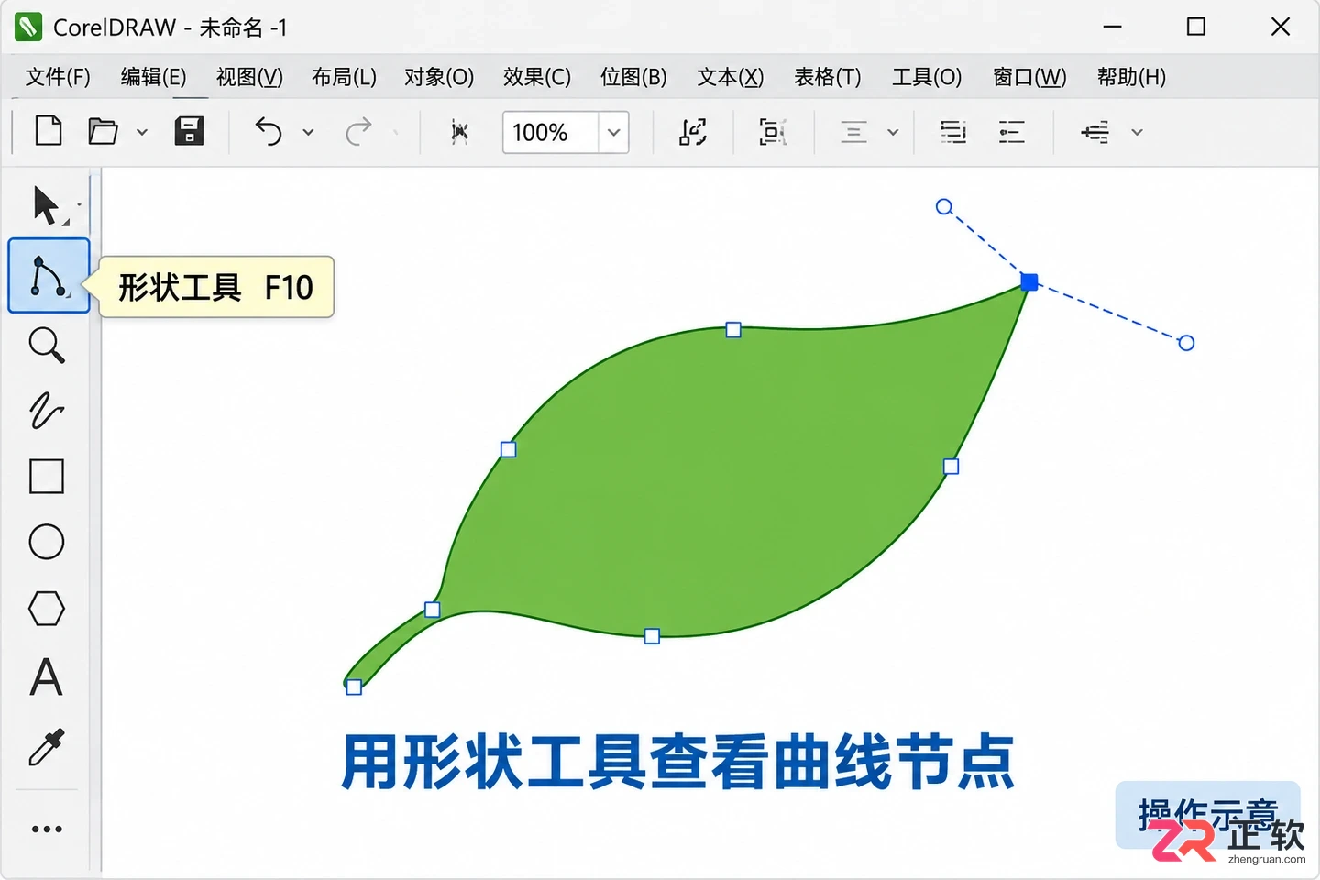Maximize the CorelDRAW window
This screenshot has width=1320, height=880.
1196,27
